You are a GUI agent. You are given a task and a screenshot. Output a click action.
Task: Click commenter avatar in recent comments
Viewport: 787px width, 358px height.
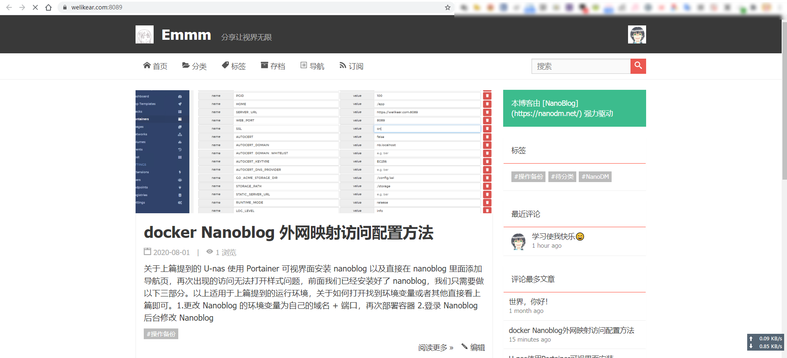pos(518,242)
